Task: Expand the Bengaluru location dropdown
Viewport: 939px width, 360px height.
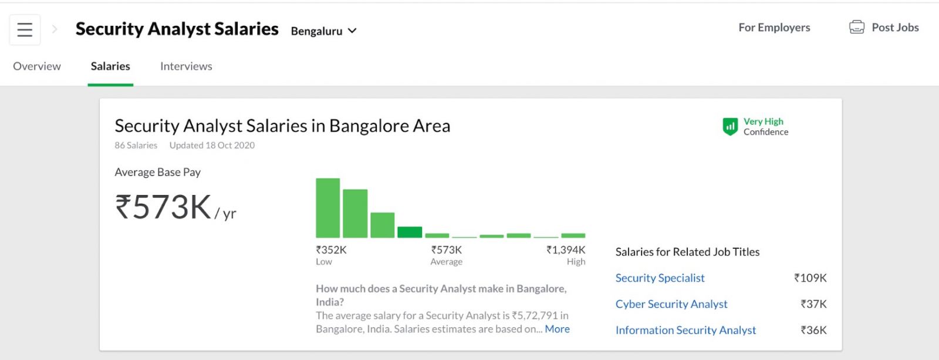Action: point(317,31)
